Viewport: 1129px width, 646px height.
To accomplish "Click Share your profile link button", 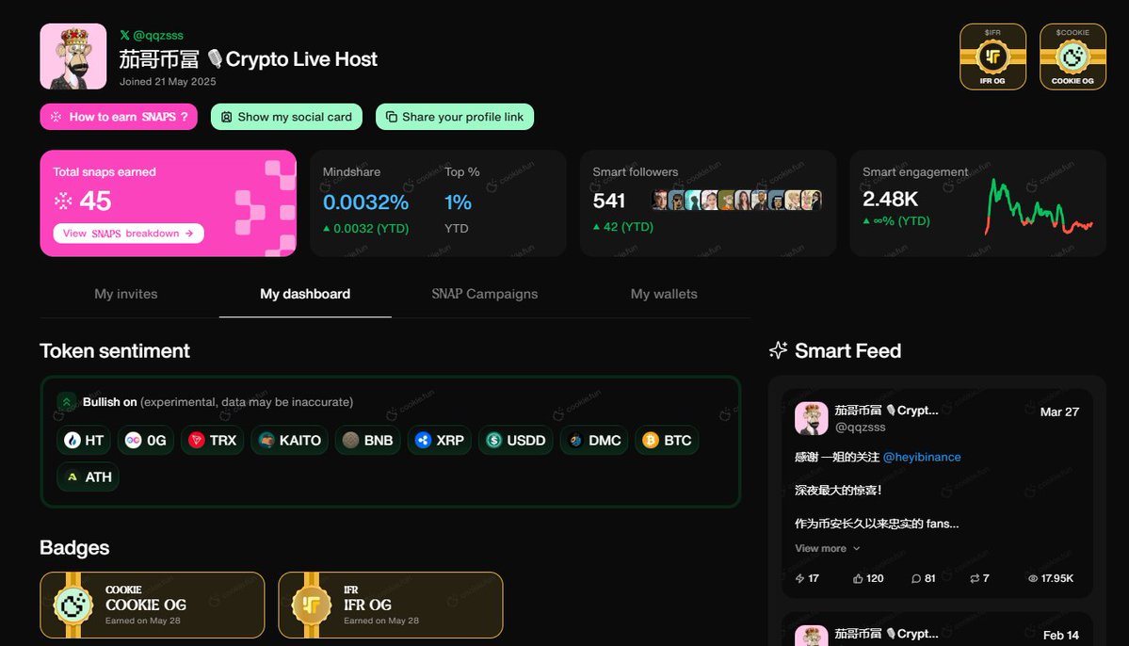I will click(455, 117).
